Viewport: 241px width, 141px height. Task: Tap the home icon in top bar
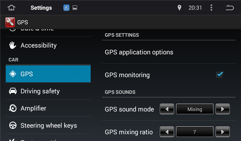tap(11, 8)
